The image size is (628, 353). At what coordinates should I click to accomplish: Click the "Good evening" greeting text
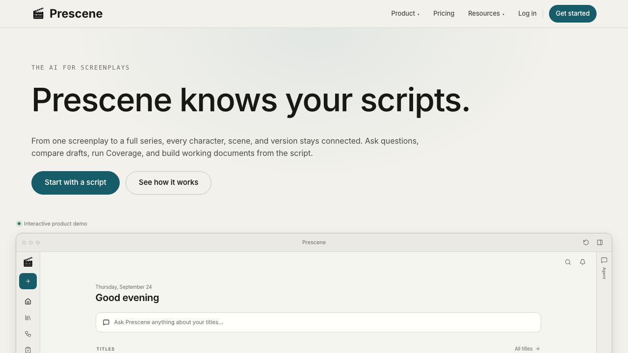pos(127,298)
